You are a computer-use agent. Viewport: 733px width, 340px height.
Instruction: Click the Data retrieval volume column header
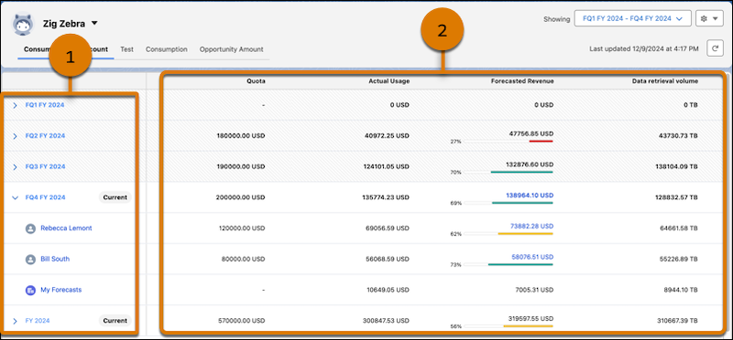click(x=665, y=80)
